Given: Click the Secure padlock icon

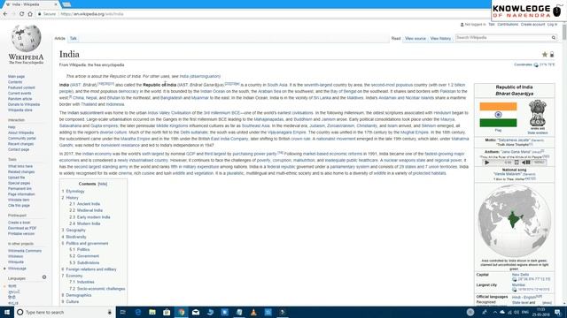Looking at the screenshot, I should (x=39, y=14).
